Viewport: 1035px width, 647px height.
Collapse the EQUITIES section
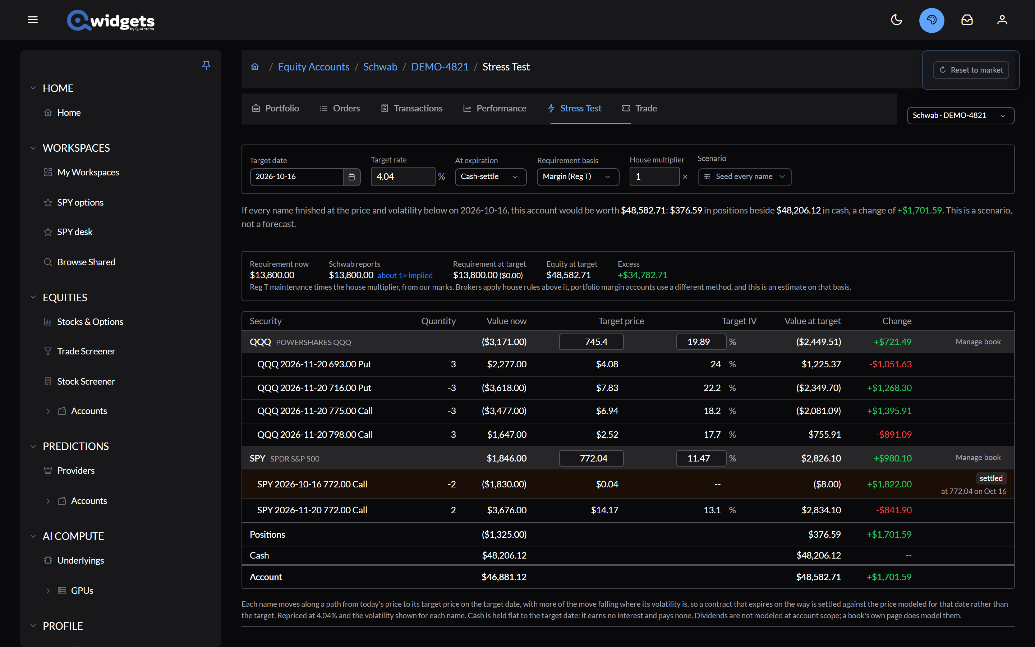(x=33, y=297)
